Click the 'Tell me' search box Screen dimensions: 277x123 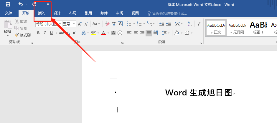pos(169,13)
